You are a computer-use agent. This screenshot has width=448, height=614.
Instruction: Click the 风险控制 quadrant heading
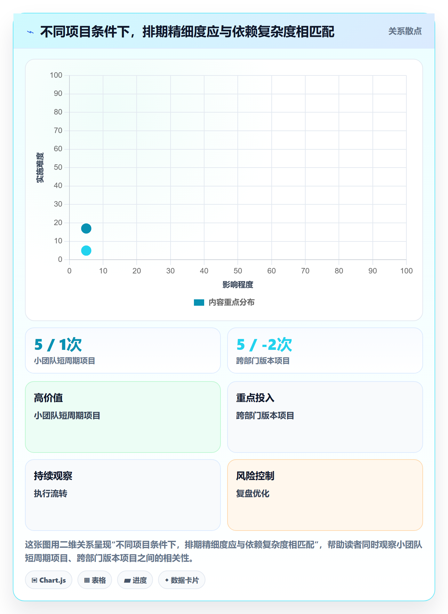255,476
